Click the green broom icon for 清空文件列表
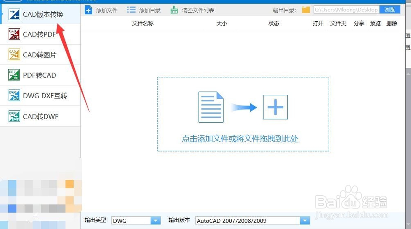This screenshot has width=411, height=229. [174, 10]
